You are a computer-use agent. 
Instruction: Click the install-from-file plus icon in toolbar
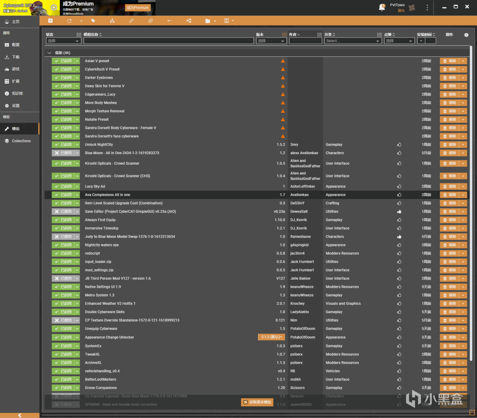[x=50, y=21]
